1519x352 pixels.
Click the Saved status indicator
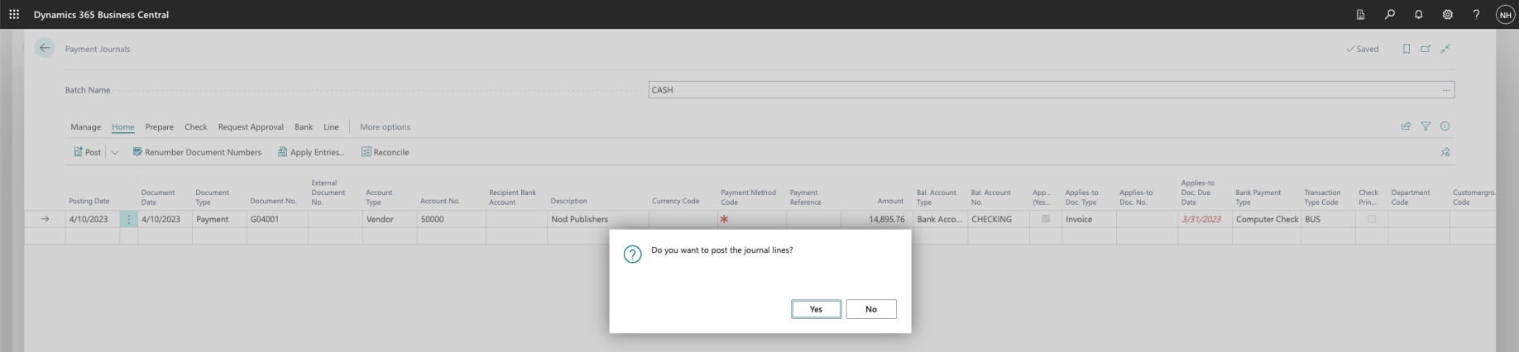click(1363, 49)
